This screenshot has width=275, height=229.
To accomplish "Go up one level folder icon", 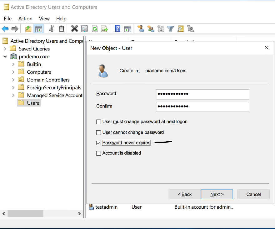I will coord(28,29).
